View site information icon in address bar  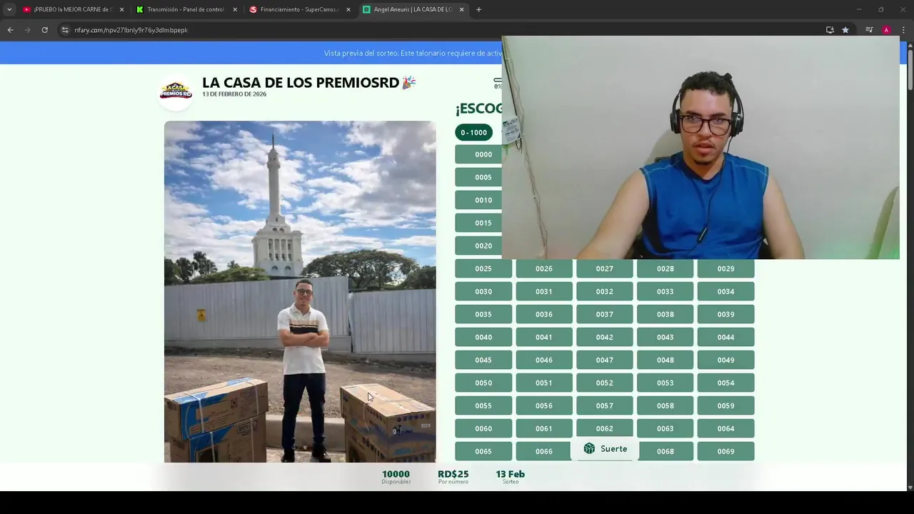point(65,30)
